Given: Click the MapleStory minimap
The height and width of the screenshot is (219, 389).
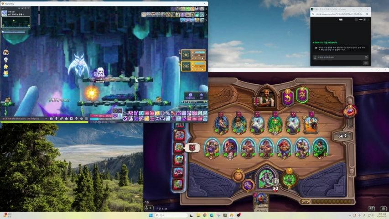Looking at the screenshot, I should coord(16,22).
